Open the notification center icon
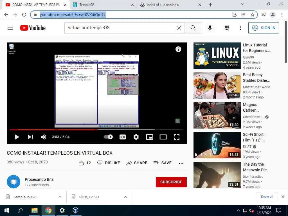The image size is (288, 216). point(279,210)
